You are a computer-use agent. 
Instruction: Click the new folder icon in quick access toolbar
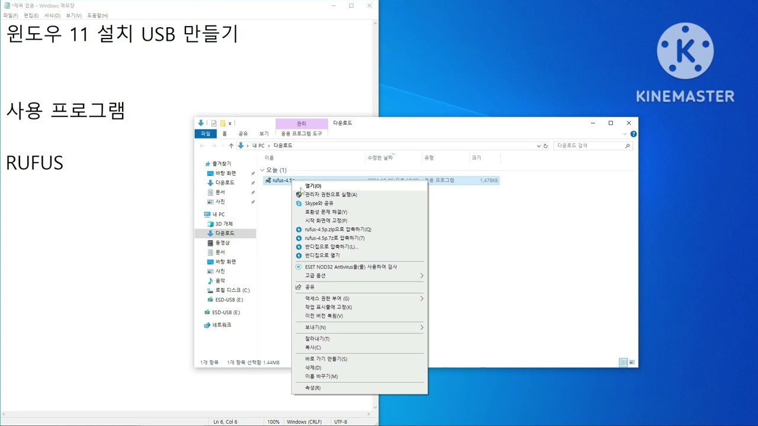click(223, 123)
